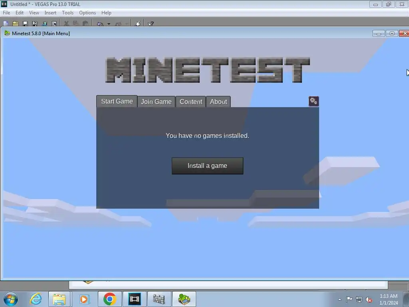This screenshot has width=409, height=307.
Task: Close the Minetest window
Action: click(x=404, y=34)
